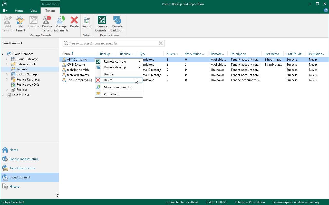Viewport: 329px width, 205px height.
Task: Click the Remote Desktop ribbon icon
Action: point(117,20)
